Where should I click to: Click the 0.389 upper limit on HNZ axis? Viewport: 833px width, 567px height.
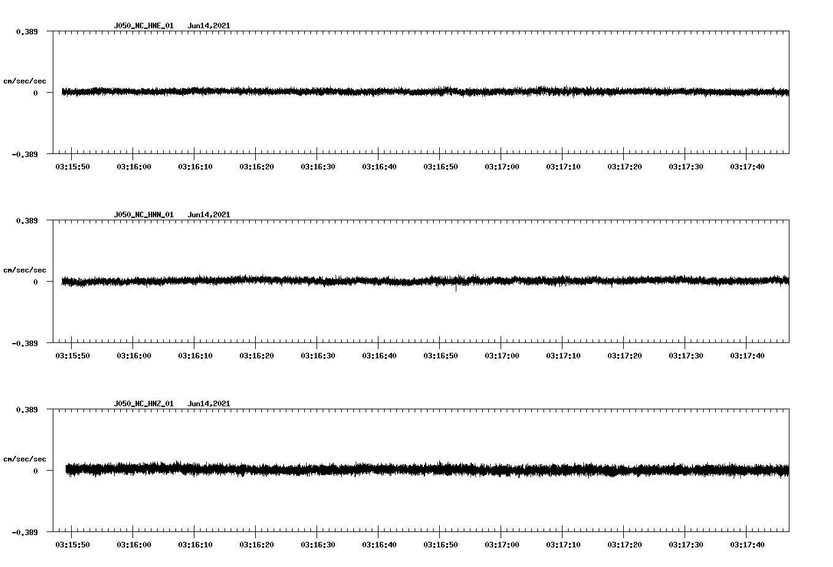click(x=27, y=409)
